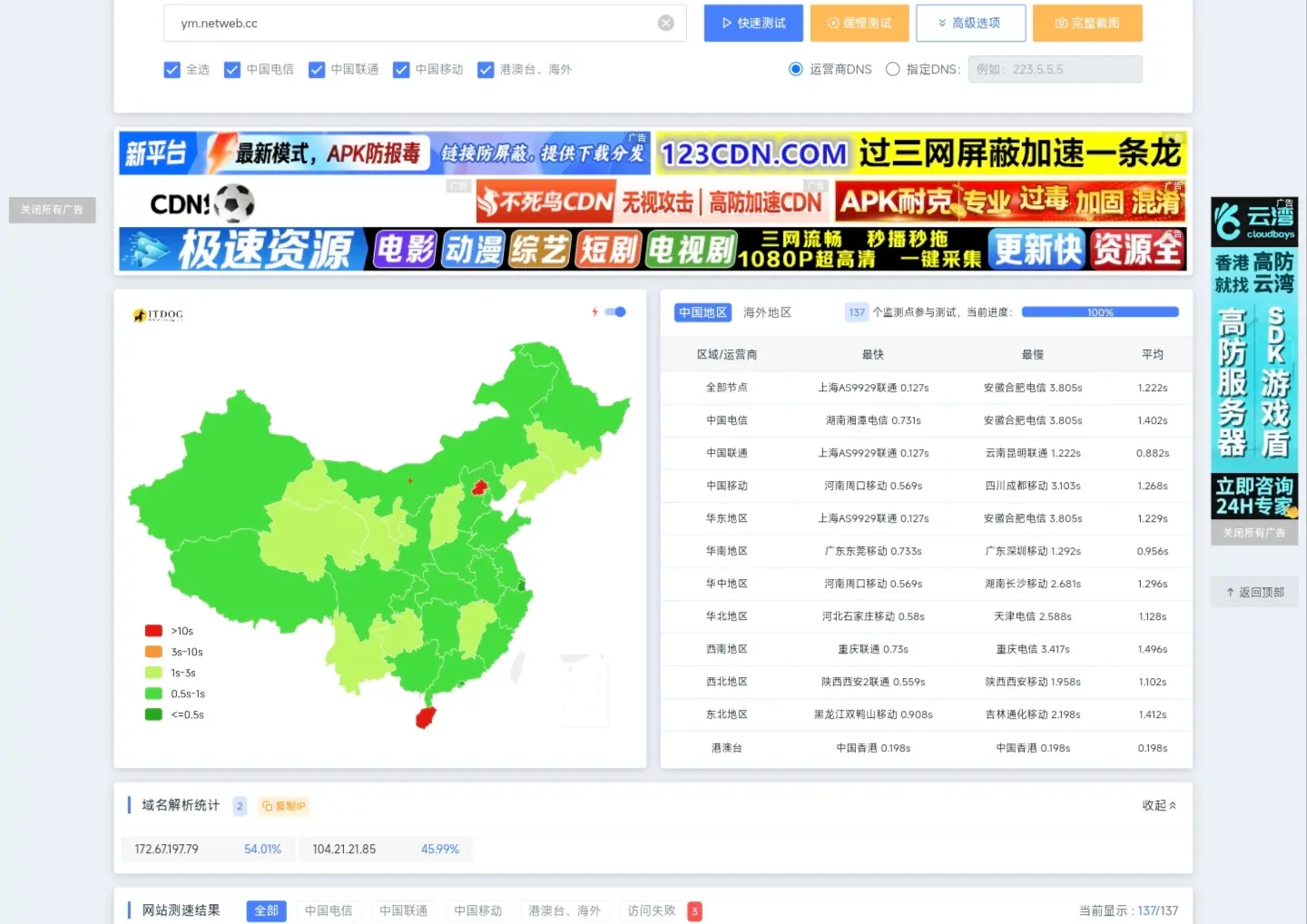Switch to the 中国地区 tab
The image size is (1307, 924).
pyautogui.click(x=703, y=312)
